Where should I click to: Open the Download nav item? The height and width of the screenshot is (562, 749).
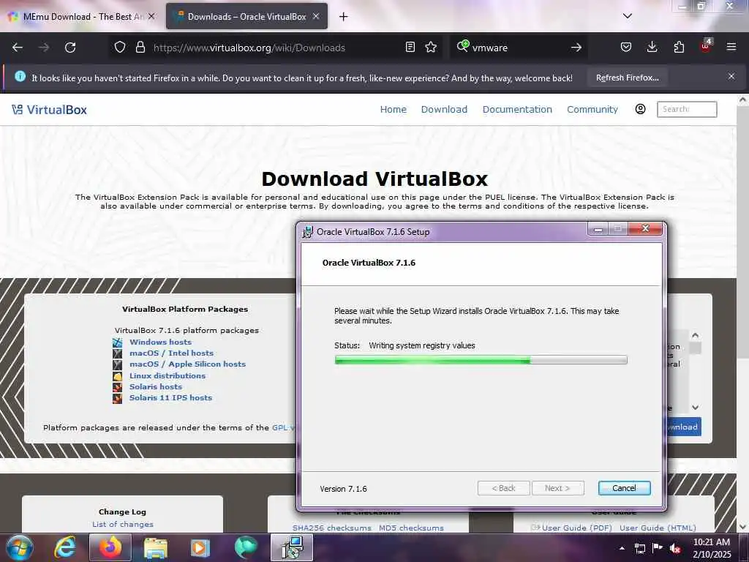pyautogui.click(x=444, y=110)
